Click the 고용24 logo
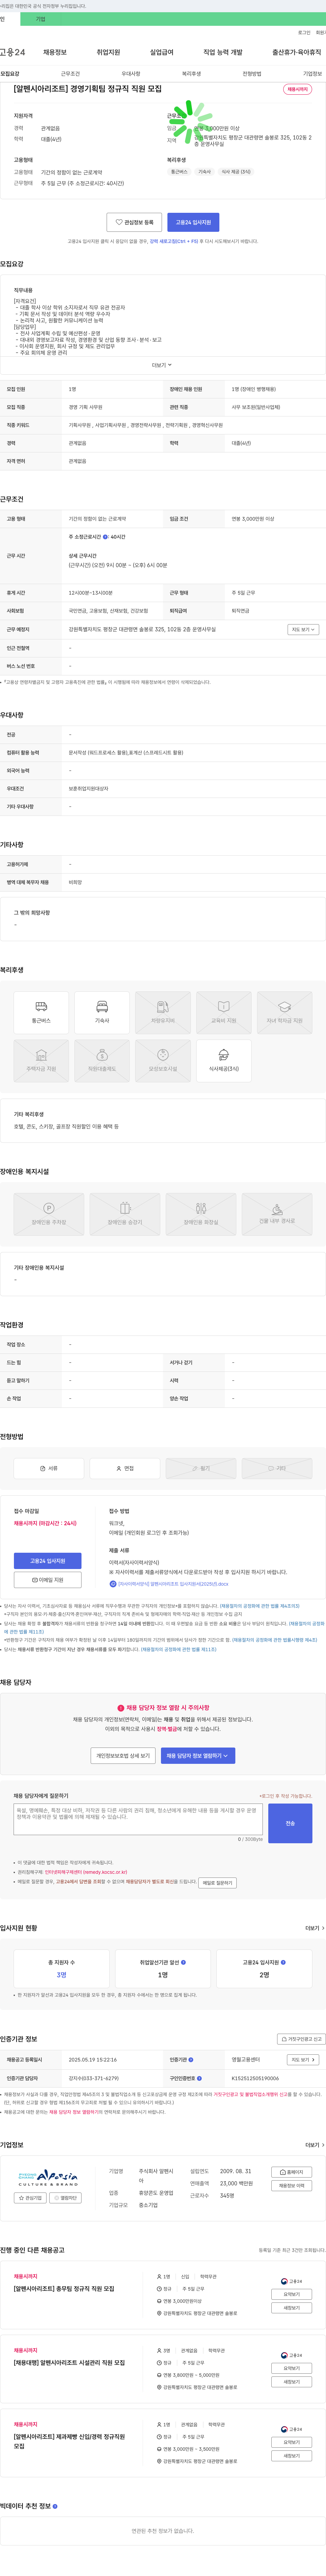This screenshot has width=326, height=2576. pos(12,52)
